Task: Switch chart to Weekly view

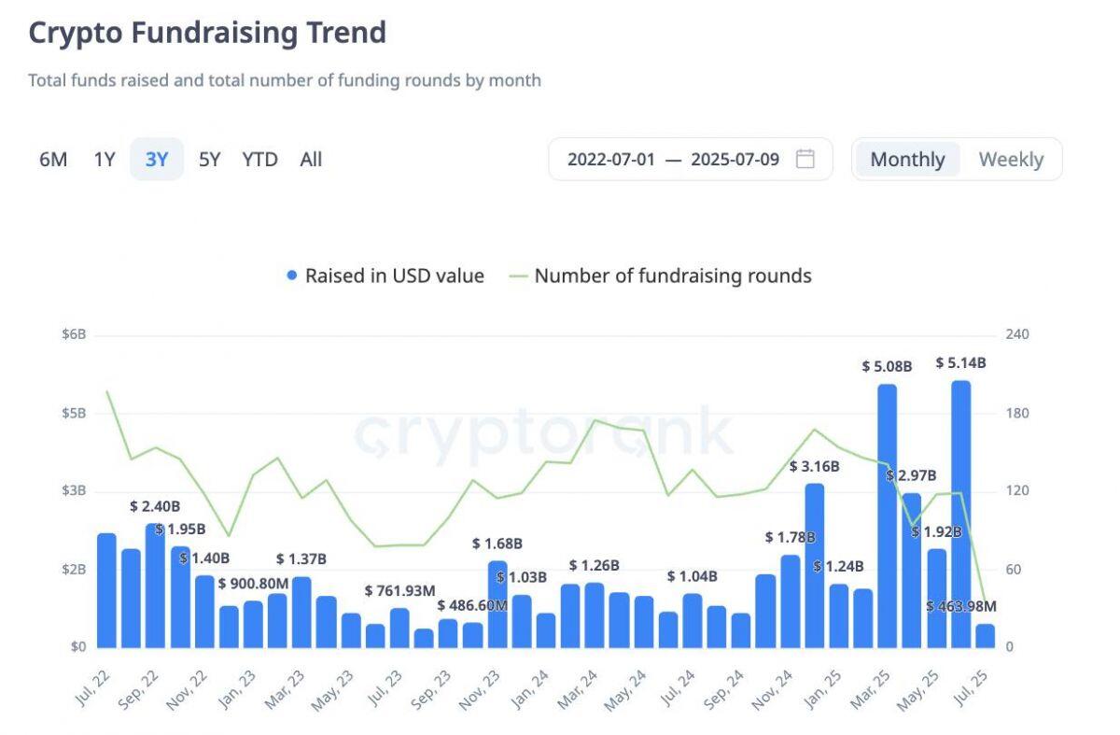Action: click(x=1011, y=160)
